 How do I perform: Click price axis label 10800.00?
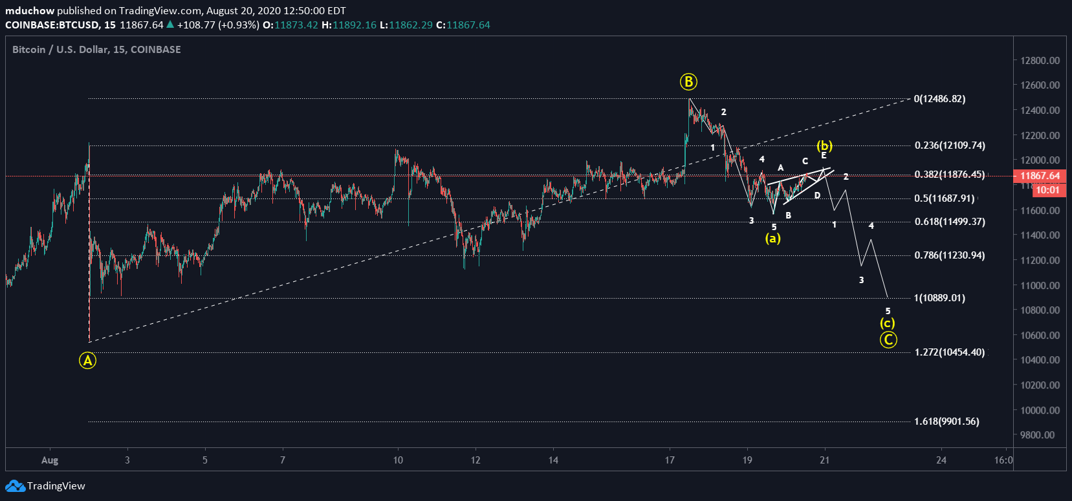pos(1040,310)
